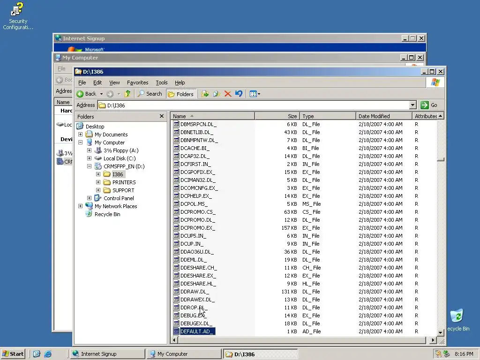Switch to My Computer taskbar button
Image resolution: width=480 pixels, height=360 pixels.
tap(184, 354)
